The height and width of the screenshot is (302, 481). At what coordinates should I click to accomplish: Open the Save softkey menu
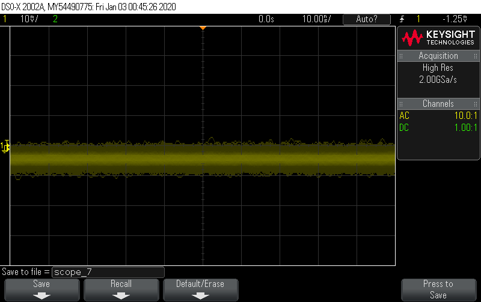tap(41, 290)
